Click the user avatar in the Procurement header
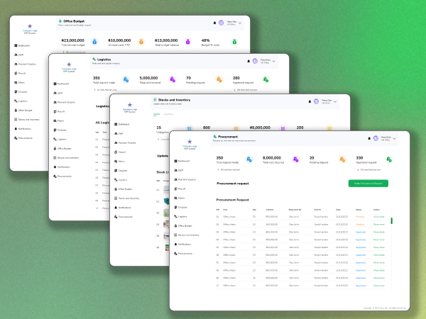 (x=376, y=138)
